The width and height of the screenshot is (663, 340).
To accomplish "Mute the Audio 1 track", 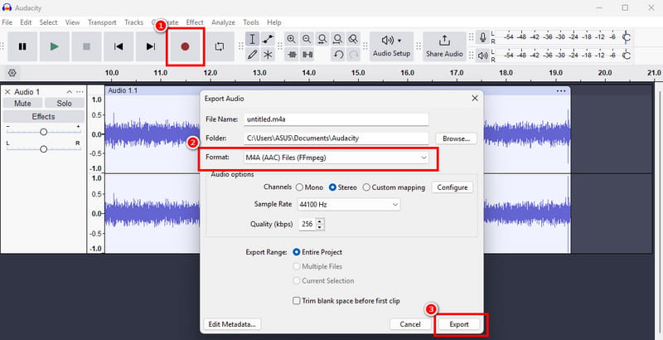I will (x=23, y=103).
